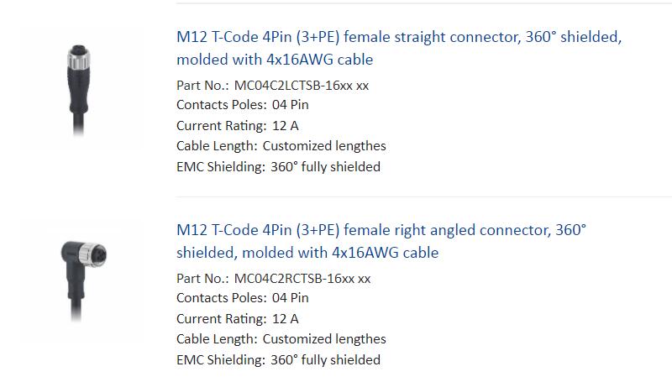Open the straight connector product thumbnail
The height and width of the screenshot is (377, 672).
point(78,90)
